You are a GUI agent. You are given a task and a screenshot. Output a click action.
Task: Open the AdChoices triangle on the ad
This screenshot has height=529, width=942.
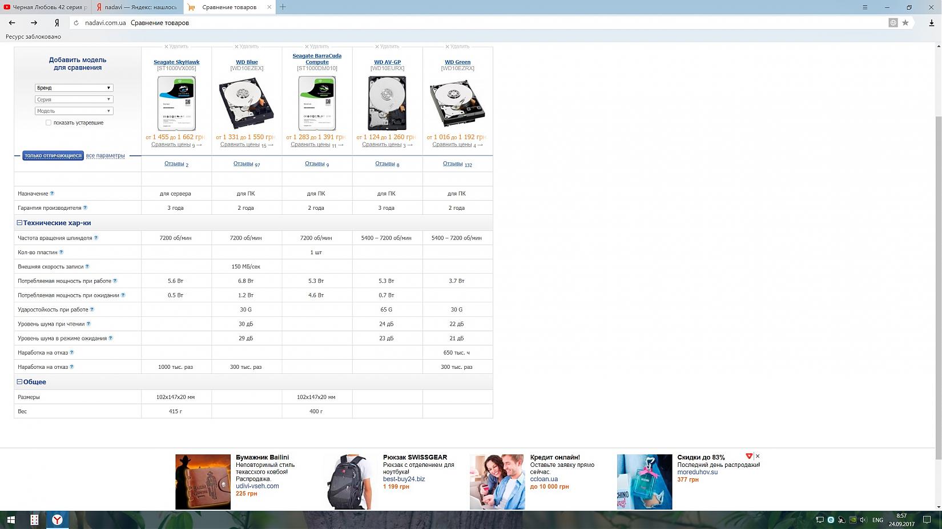[749, 456]
